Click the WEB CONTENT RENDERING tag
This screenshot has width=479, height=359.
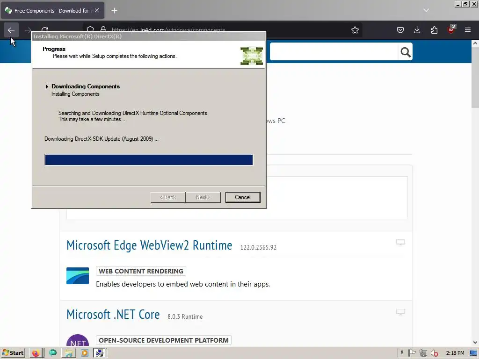[x=141, y=271]
